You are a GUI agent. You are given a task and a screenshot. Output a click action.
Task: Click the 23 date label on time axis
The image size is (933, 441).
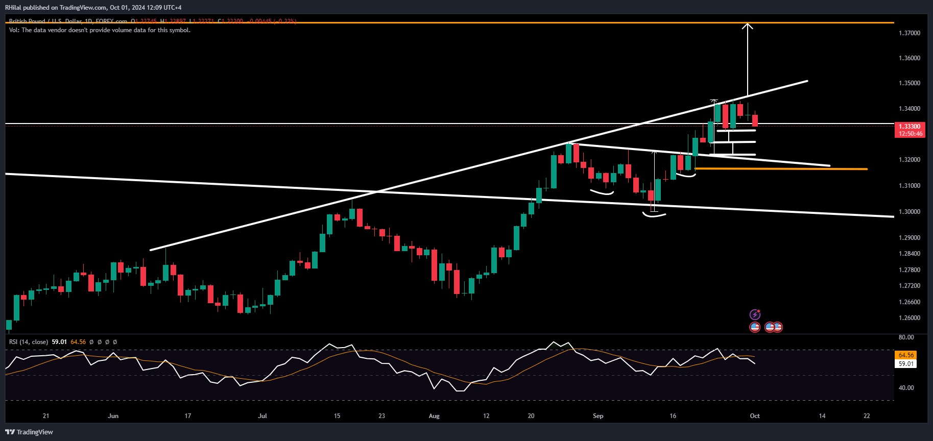pyautogui.click(x=382, y=416)
